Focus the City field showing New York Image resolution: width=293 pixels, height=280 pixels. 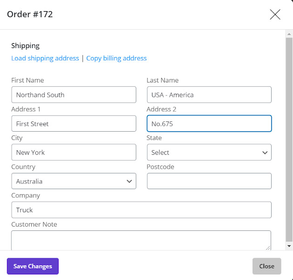click(73, 153)
